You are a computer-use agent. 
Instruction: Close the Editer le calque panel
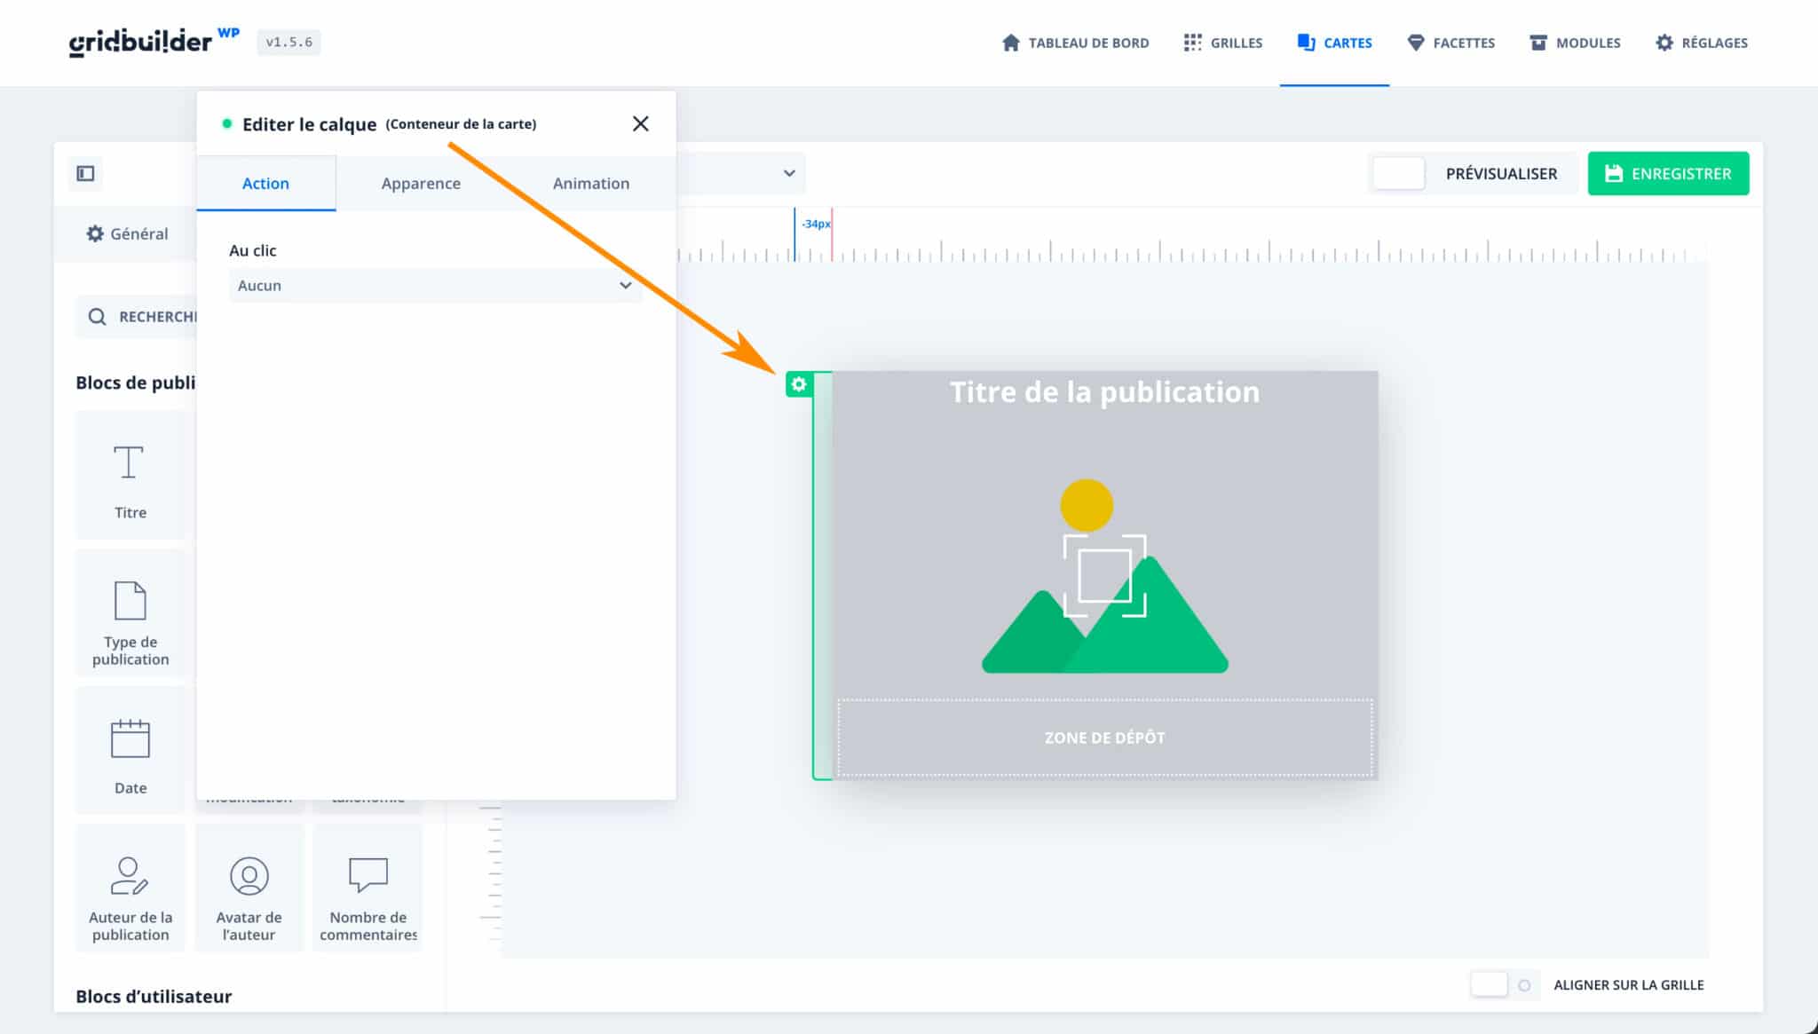click(640, 123)
